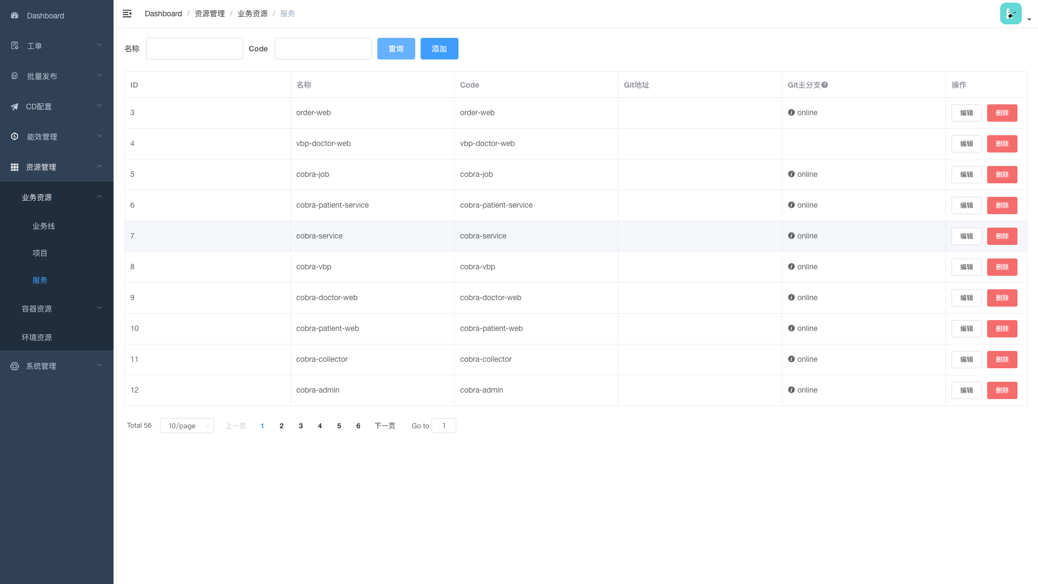1038x584 pixels.
Task: Collapse the 业务资源 submenu
Action: pos(57,197)
